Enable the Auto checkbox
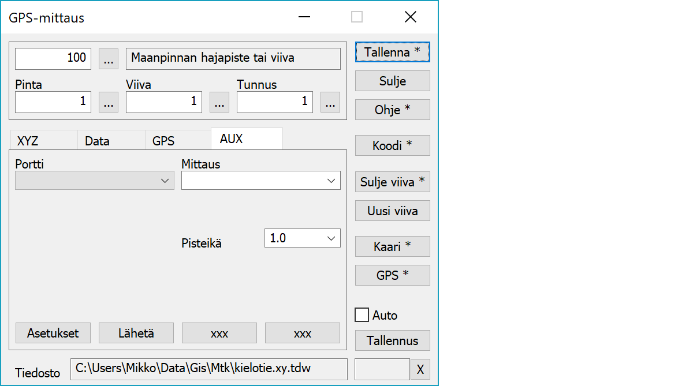 pos(362,315)
